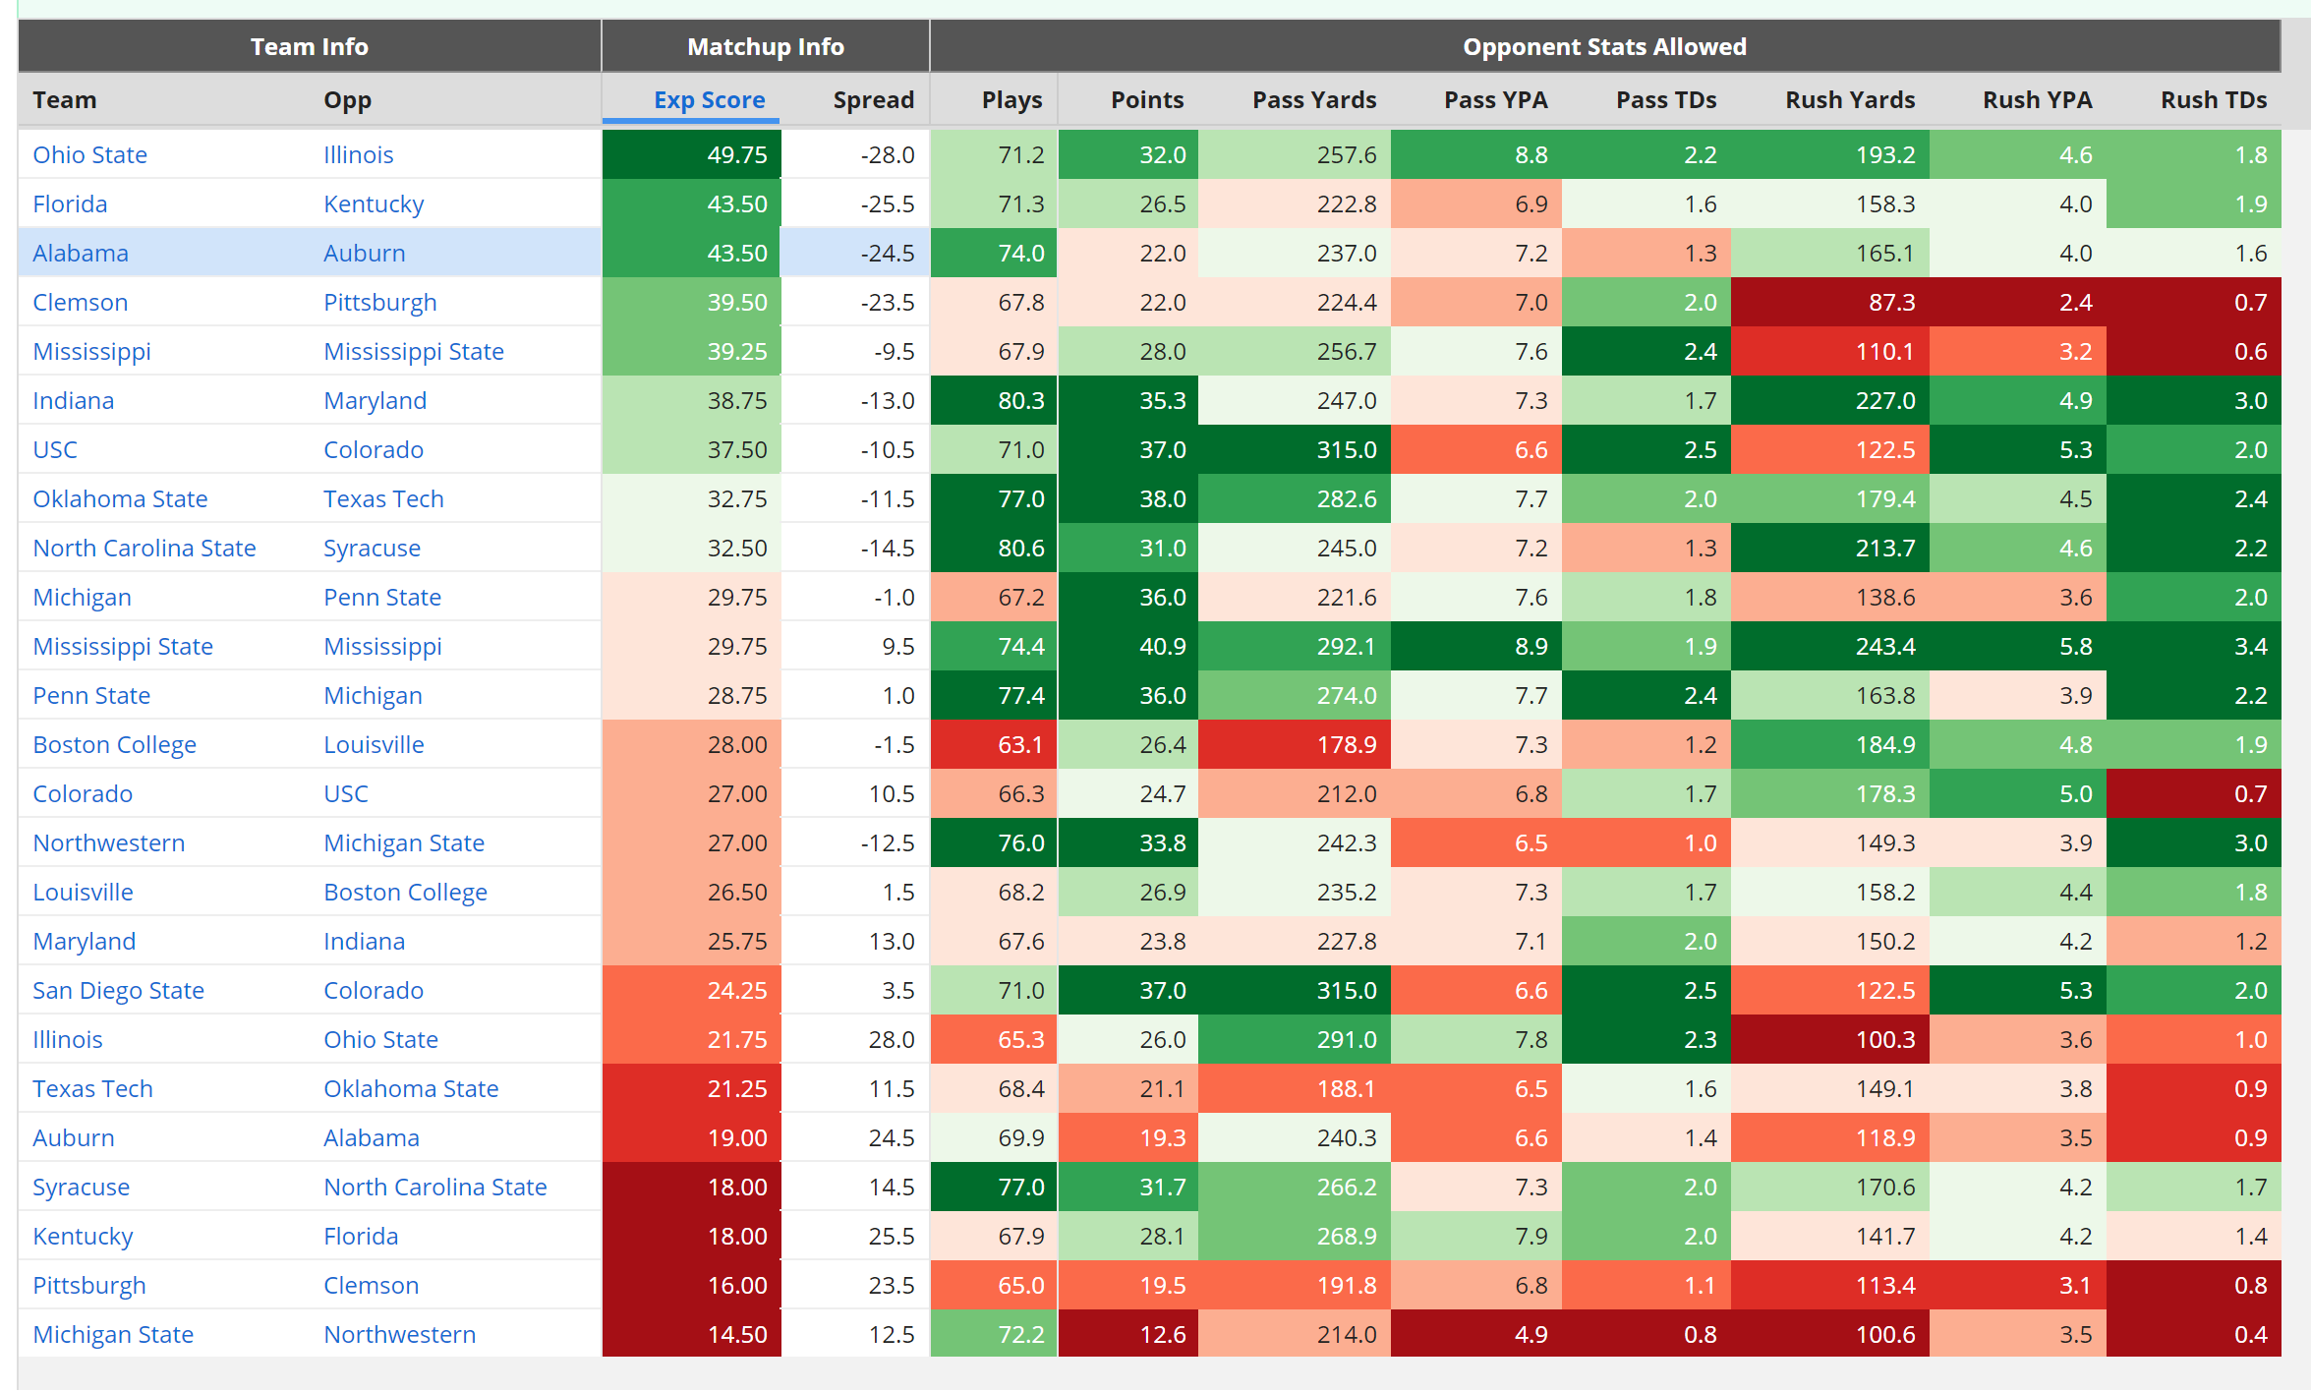Screen dimensions: 2311x1392
Task: Open Clemson in the Team column
Action: click(80, 302)
